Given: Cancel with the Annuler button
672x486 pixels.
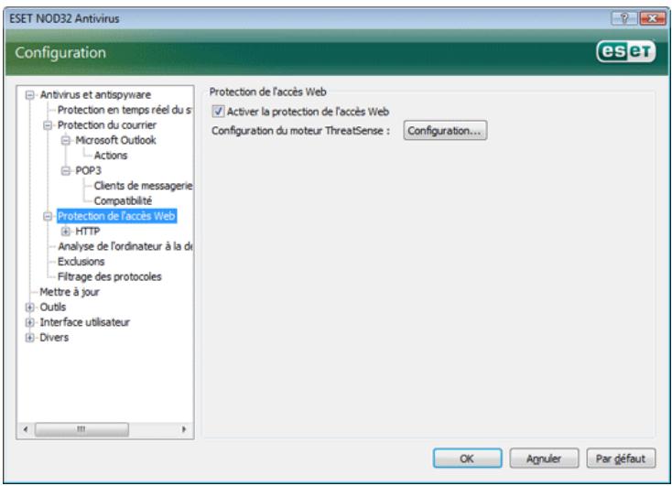Looking at the screenshot, I should (x=544, y=459).
